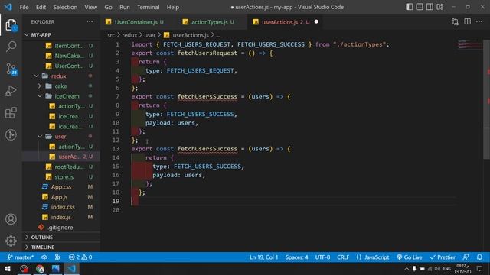490x275 pixels.
Task: Open the Run menu
Action: [x=124, y=7]
